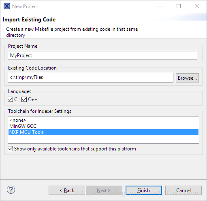Screen dimensions: 207x201
Task: Go to previous page with Back
Action: coord(67,190)
